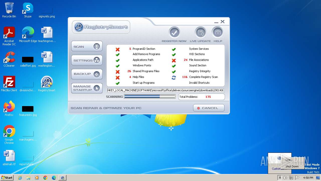
Task: Minimize the RegistrySmart window
Action: tap(216, 22)
